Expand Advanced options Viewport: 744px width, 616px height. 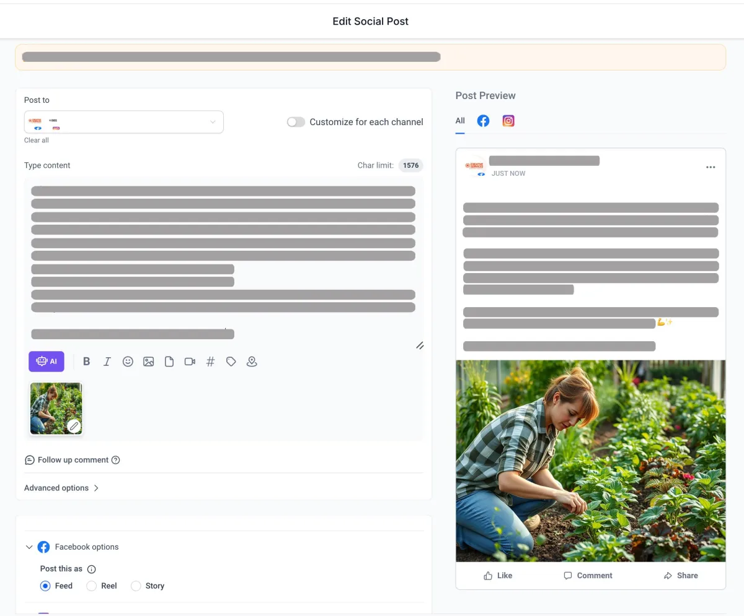[x=61, y=488]
